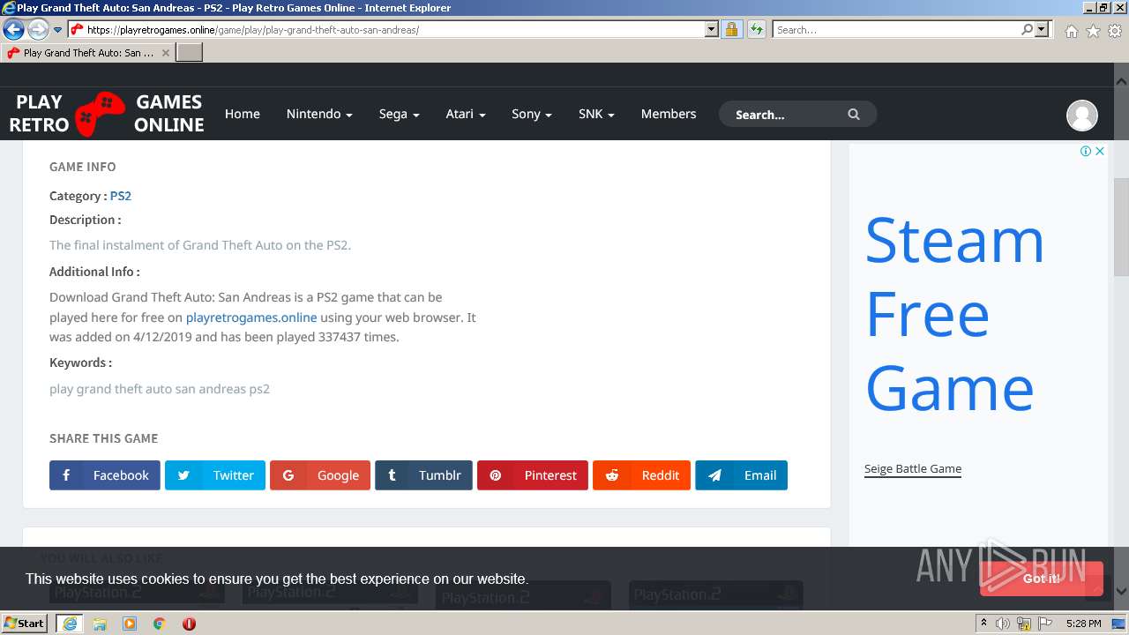Click the network tray icon
Viewport: 1129px width, 635px height.
[1024, 624]
